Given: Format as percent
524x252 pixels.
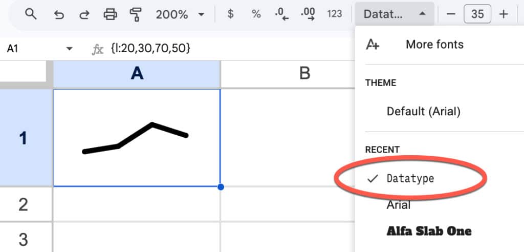Looking at the screenshot, I should tap(256, 14).
